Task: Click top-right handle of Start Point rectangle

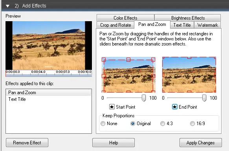Action: (x=153, y=60)
